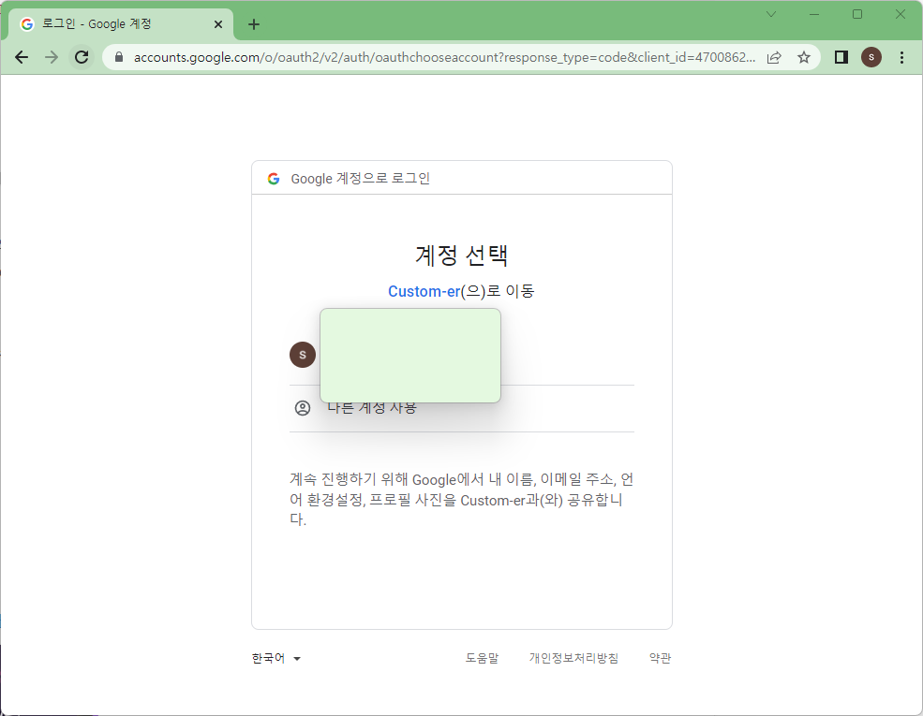923x716 pixels.
Task: Open the tab search chevron
Action: [771, 14]
